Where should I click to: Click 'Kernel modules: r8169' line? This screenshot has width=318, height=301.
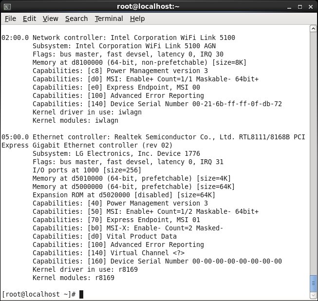click(x=74, y=278)
